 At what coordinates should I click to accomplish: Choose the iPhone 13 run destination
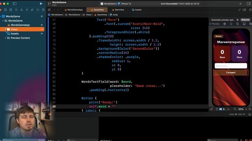click(x=124, y=4)
